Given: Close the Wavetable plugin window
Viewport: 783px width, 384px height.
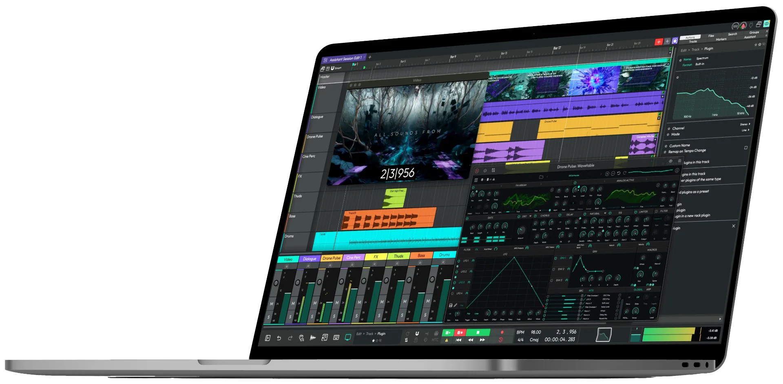Looking at the screenshot, I should coord(477,171).
